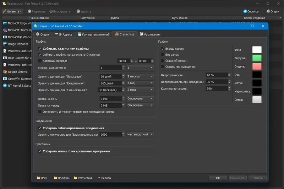Pick the Отдача red color swatch

point(257,66)
